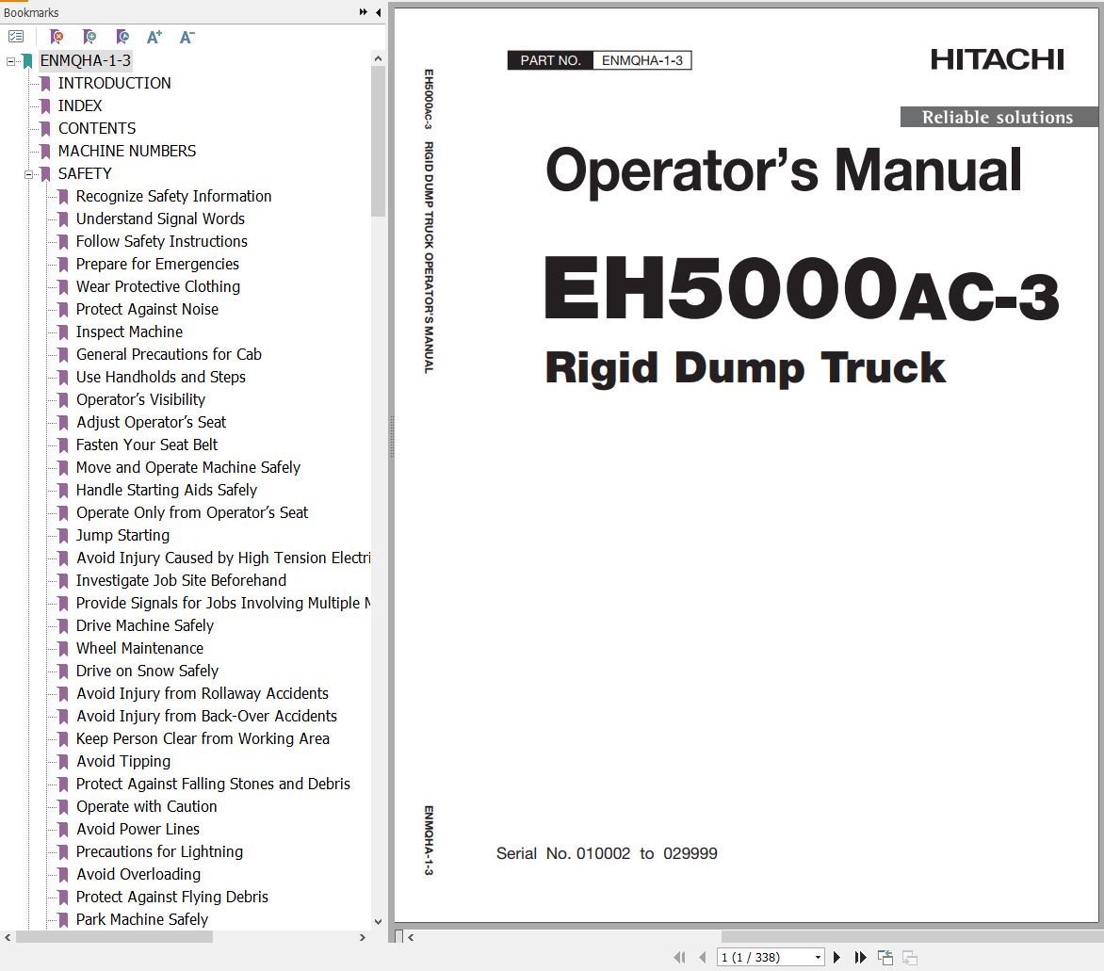Go to Avoid Overloading bookmark

point(138,874)
